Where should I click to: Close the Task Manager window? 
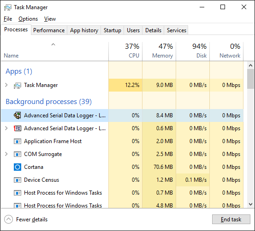tap(244, 7)
